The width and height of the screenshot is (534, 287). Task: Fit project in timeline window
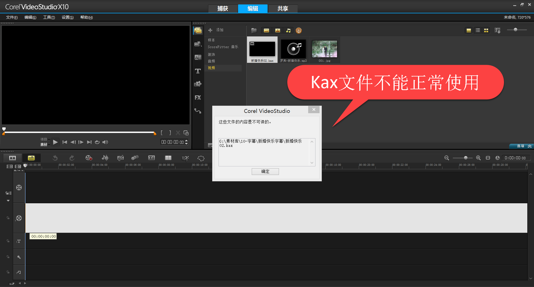[x=488, y=158]
